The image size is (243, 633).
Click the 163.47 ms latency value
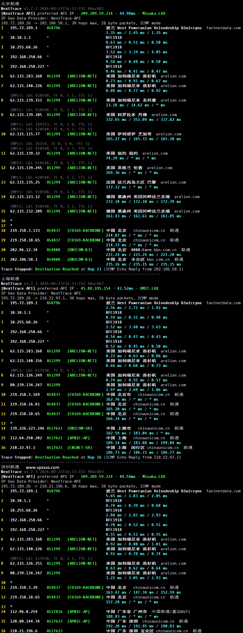(116, 592)
